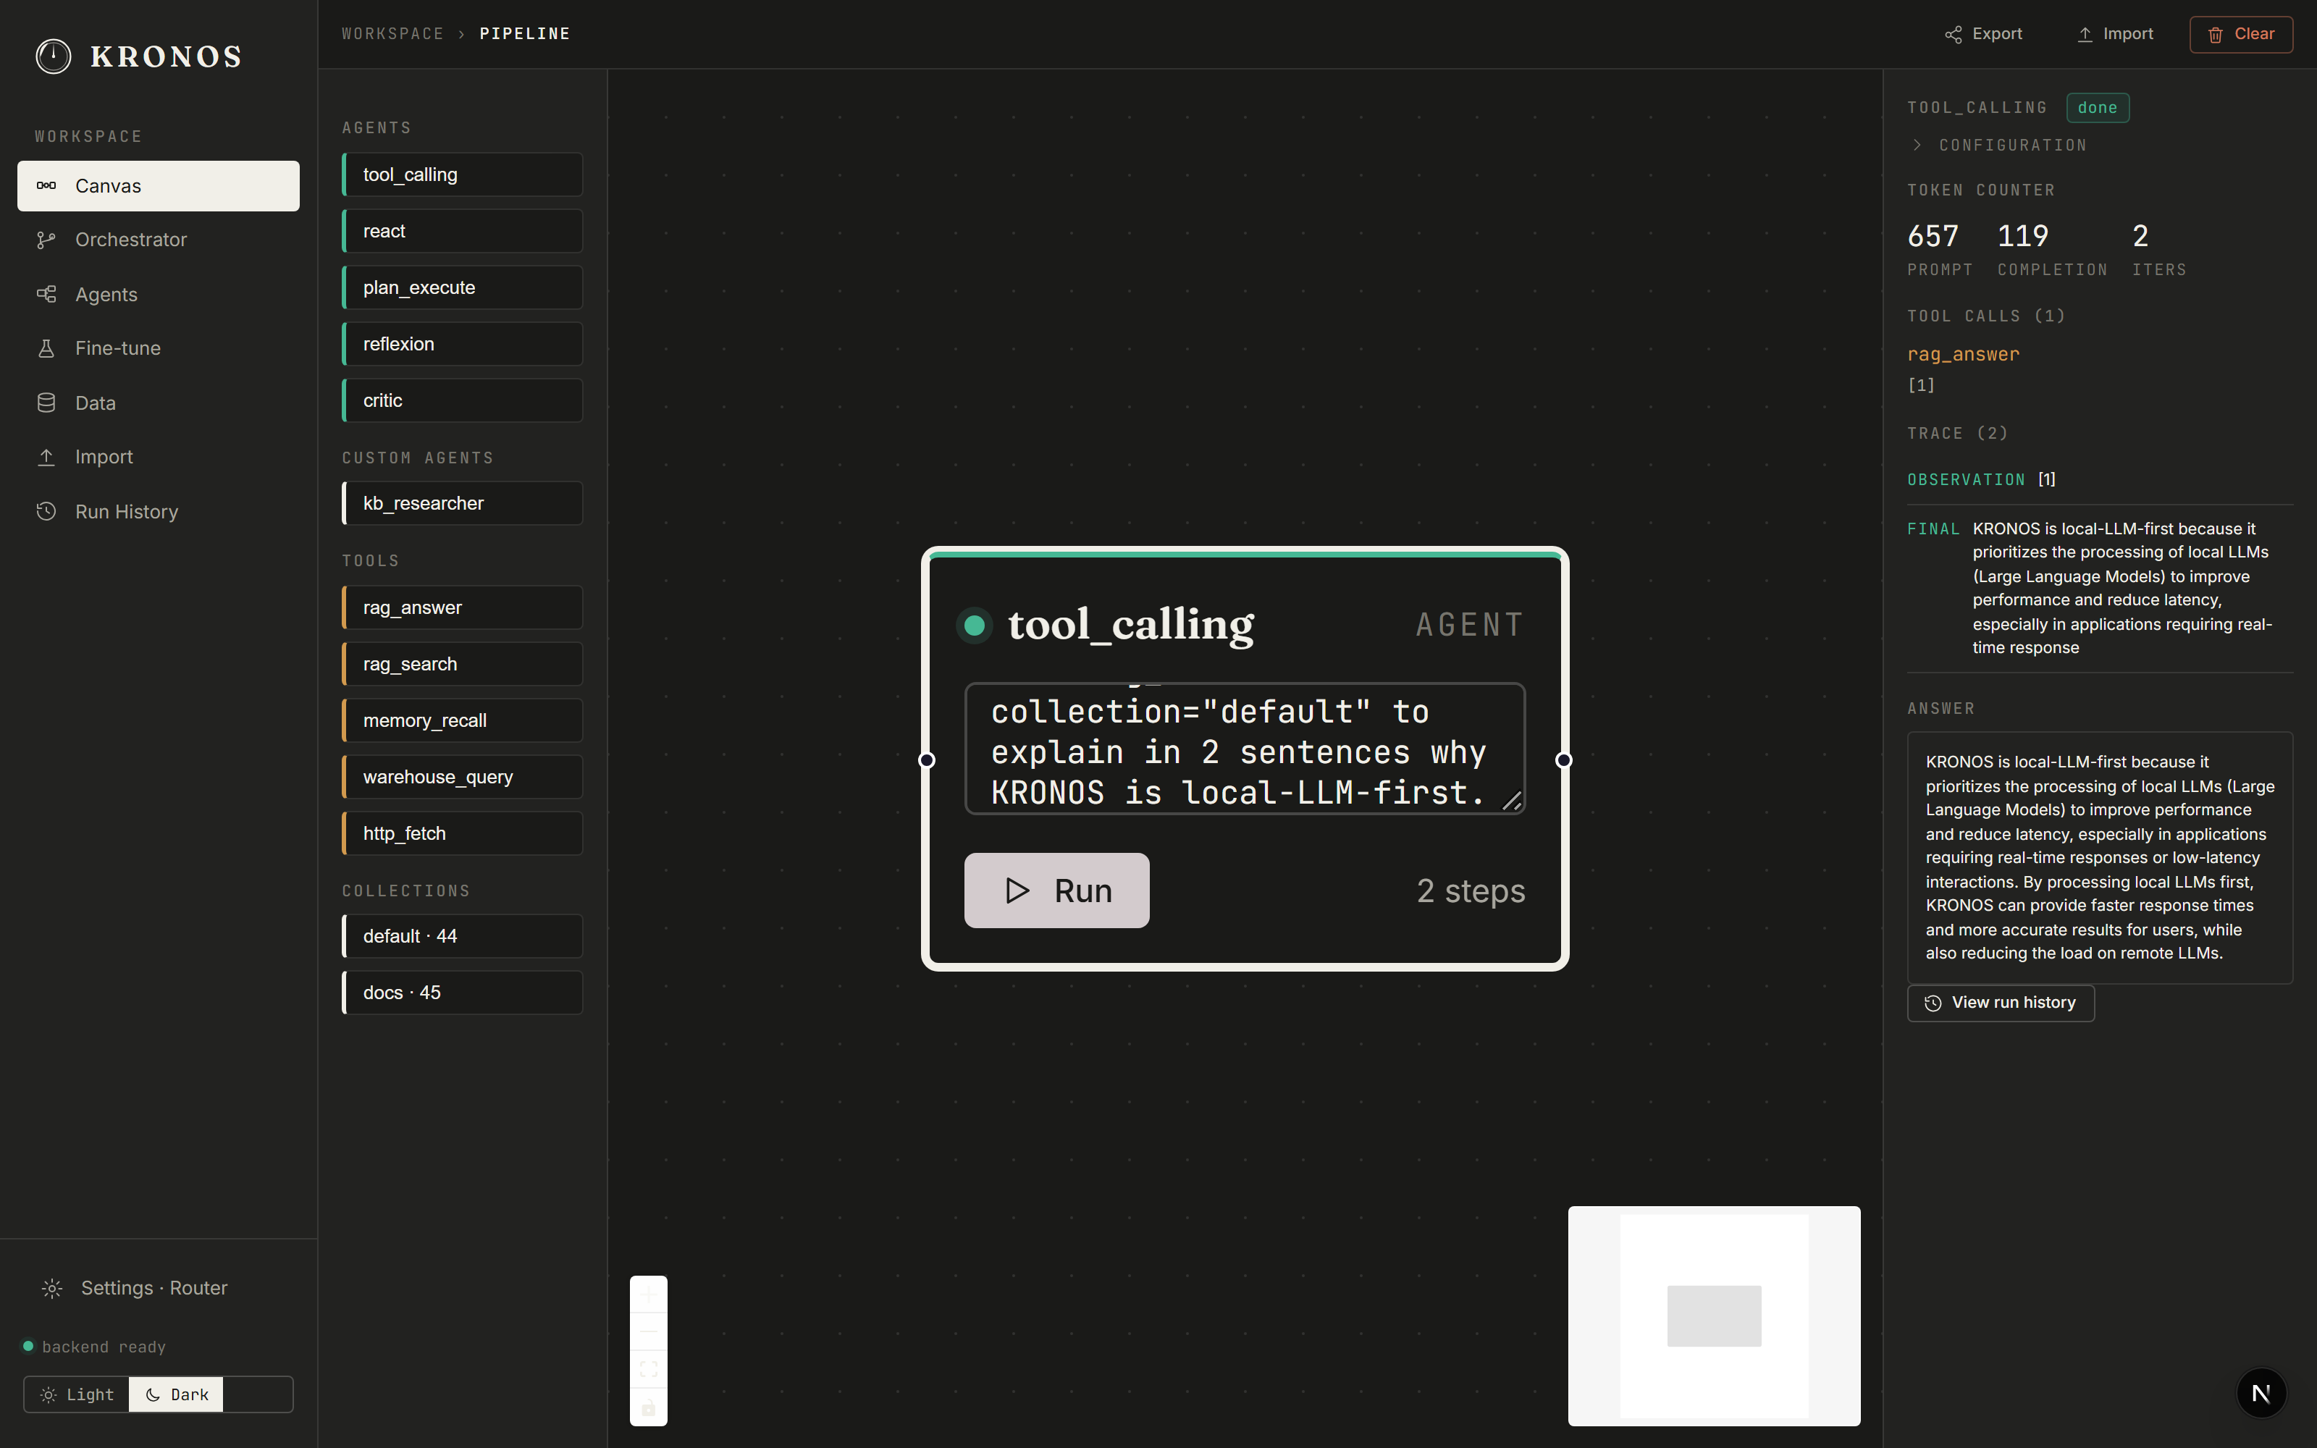Switch theme to Dark mode

(176, 1394)
